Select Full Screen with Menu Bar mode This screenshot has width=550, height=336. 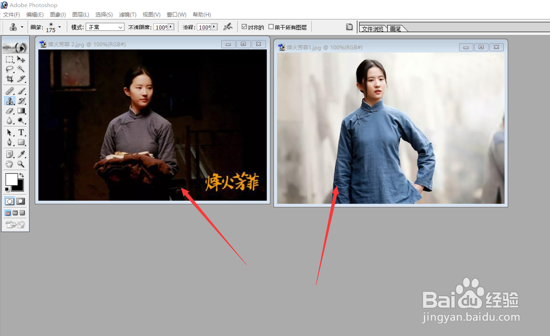pyautogui.click(x=15, y=213)
